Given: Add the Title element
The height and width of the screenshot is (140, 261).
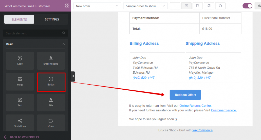Looking at the screenshot, I should 51,103.
